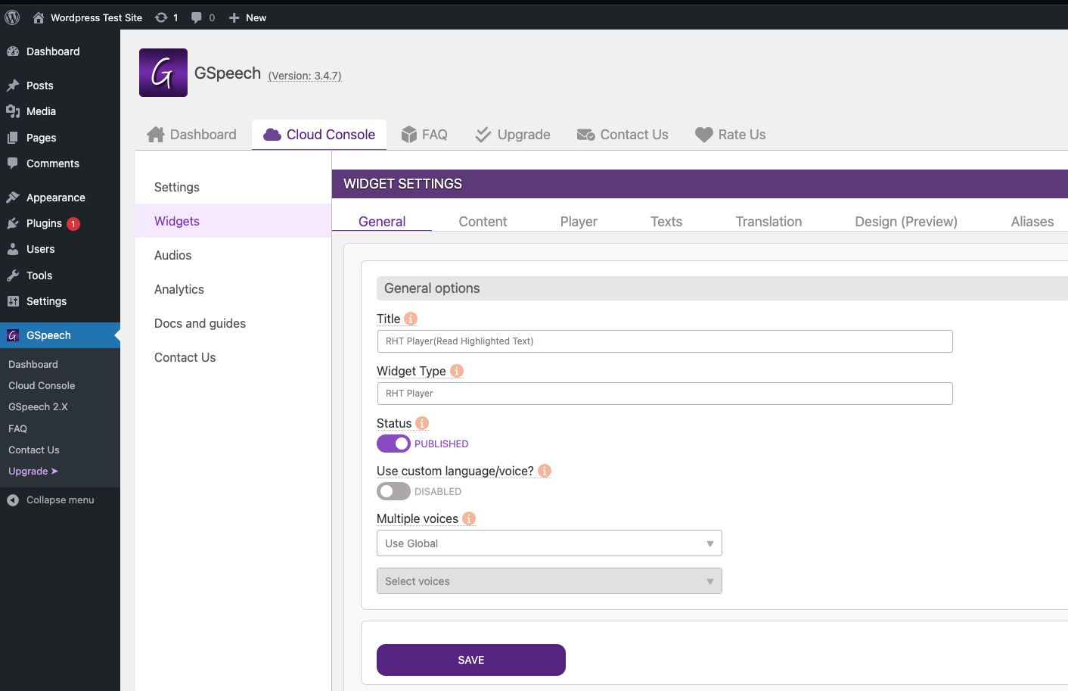
Task: Open the FAQ tab
Action: (424, 135)
